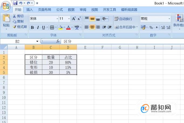Increase the cell indent
The image size is (184, 123).
click(110, 27)
